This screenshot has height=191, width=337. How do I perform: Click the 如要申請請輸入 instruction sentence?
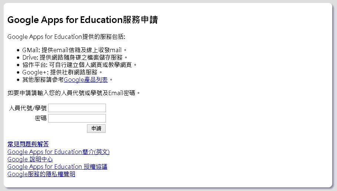[74, 93]
